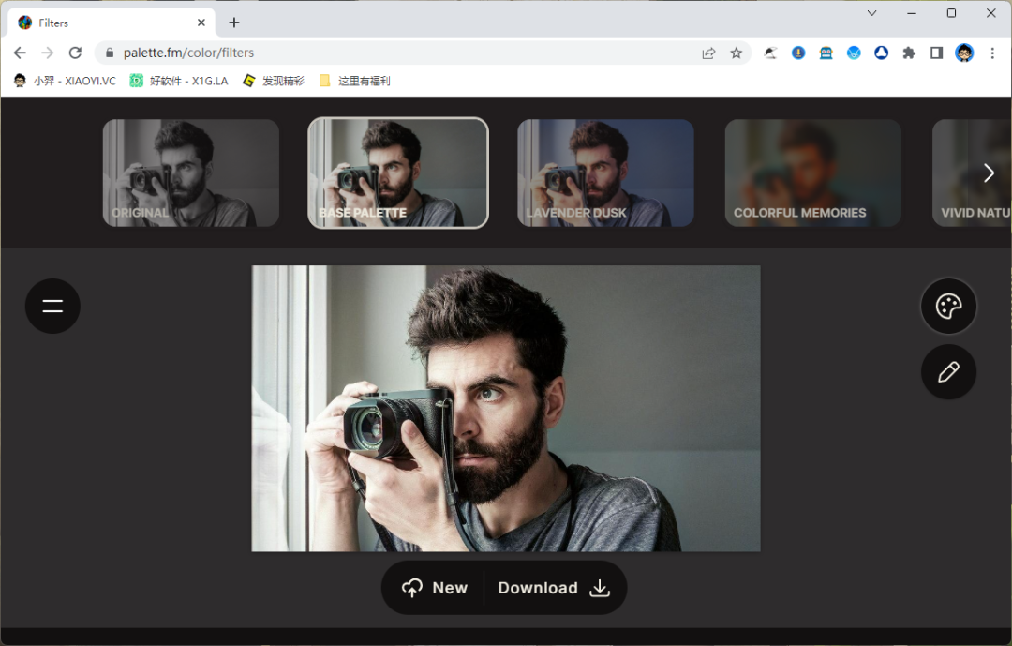Open the hamburger menu button
The width and height of the screenshot is (1012, 646).
coord(52,306)
